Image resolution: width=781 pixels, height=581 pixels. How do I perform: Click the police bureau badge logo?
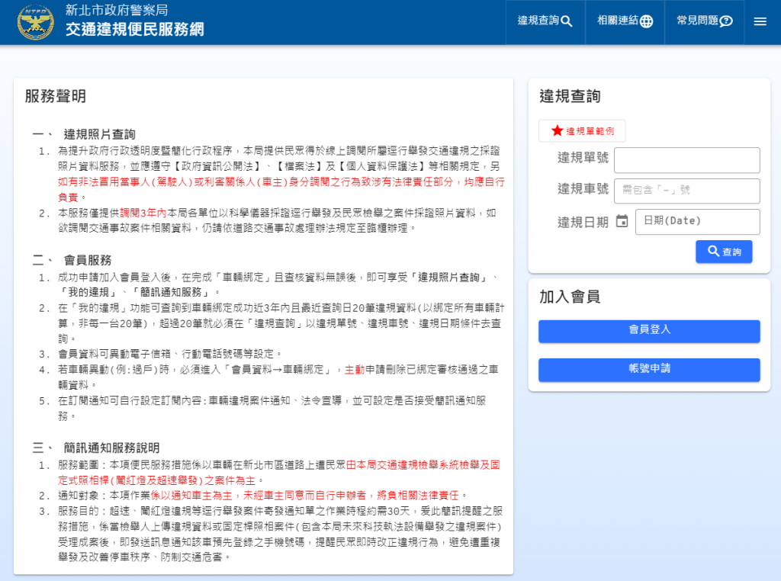[36, 22]
